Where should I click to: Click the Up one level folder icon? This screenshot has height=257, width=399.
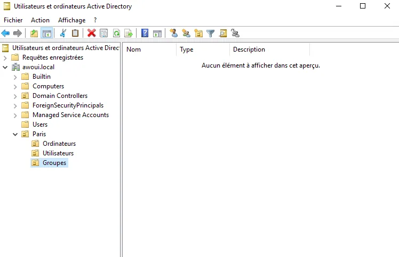[34, 34]
